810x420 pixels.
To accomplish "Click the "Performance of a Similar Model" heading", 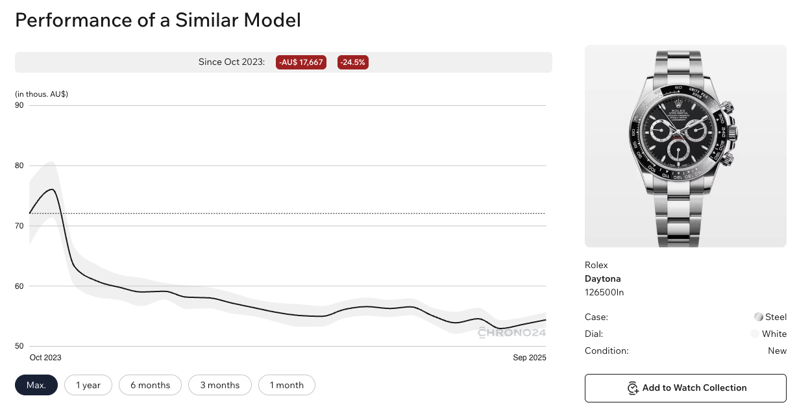I will [158, 20].
